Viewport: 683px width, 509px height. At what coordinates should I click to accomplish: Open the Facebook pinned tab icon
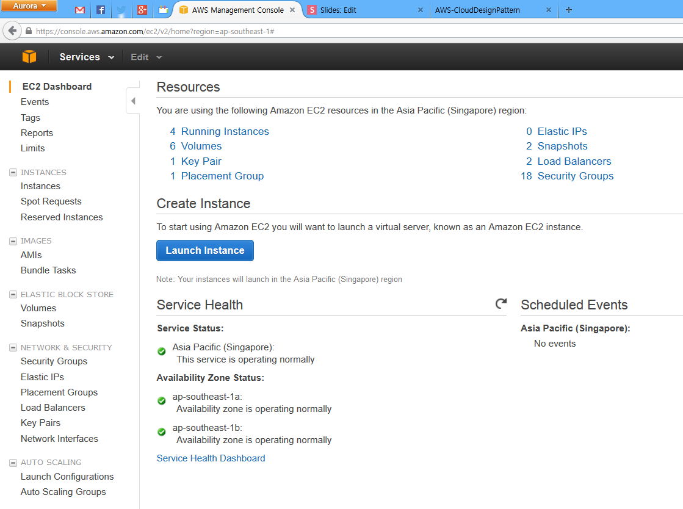click(101, 10)
